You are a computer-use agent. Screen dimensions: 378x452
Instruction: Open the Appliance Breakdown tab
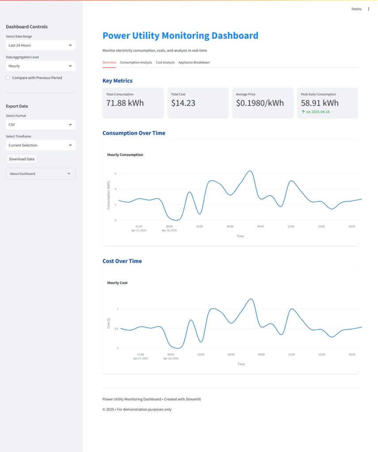point(194,62)
